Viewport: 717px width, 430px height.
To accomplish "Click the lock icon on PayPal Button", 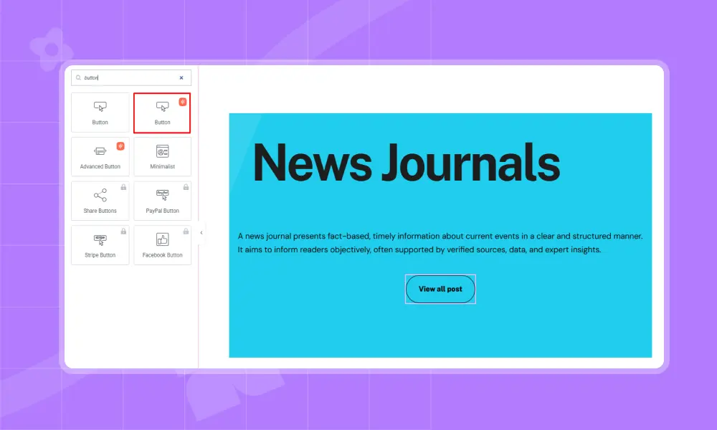I will 186,187.
